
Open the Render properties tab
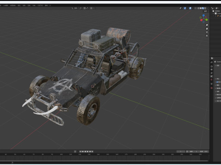coord(211,66)
